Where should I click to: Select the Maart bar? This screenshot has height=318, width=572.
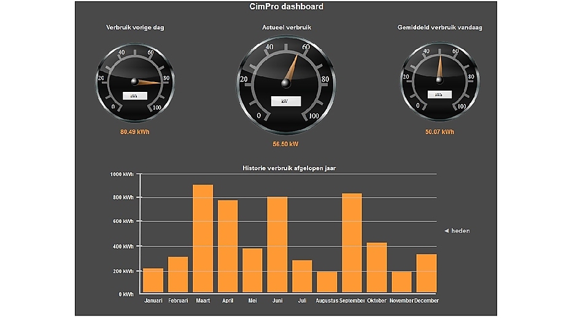point(203,238)
